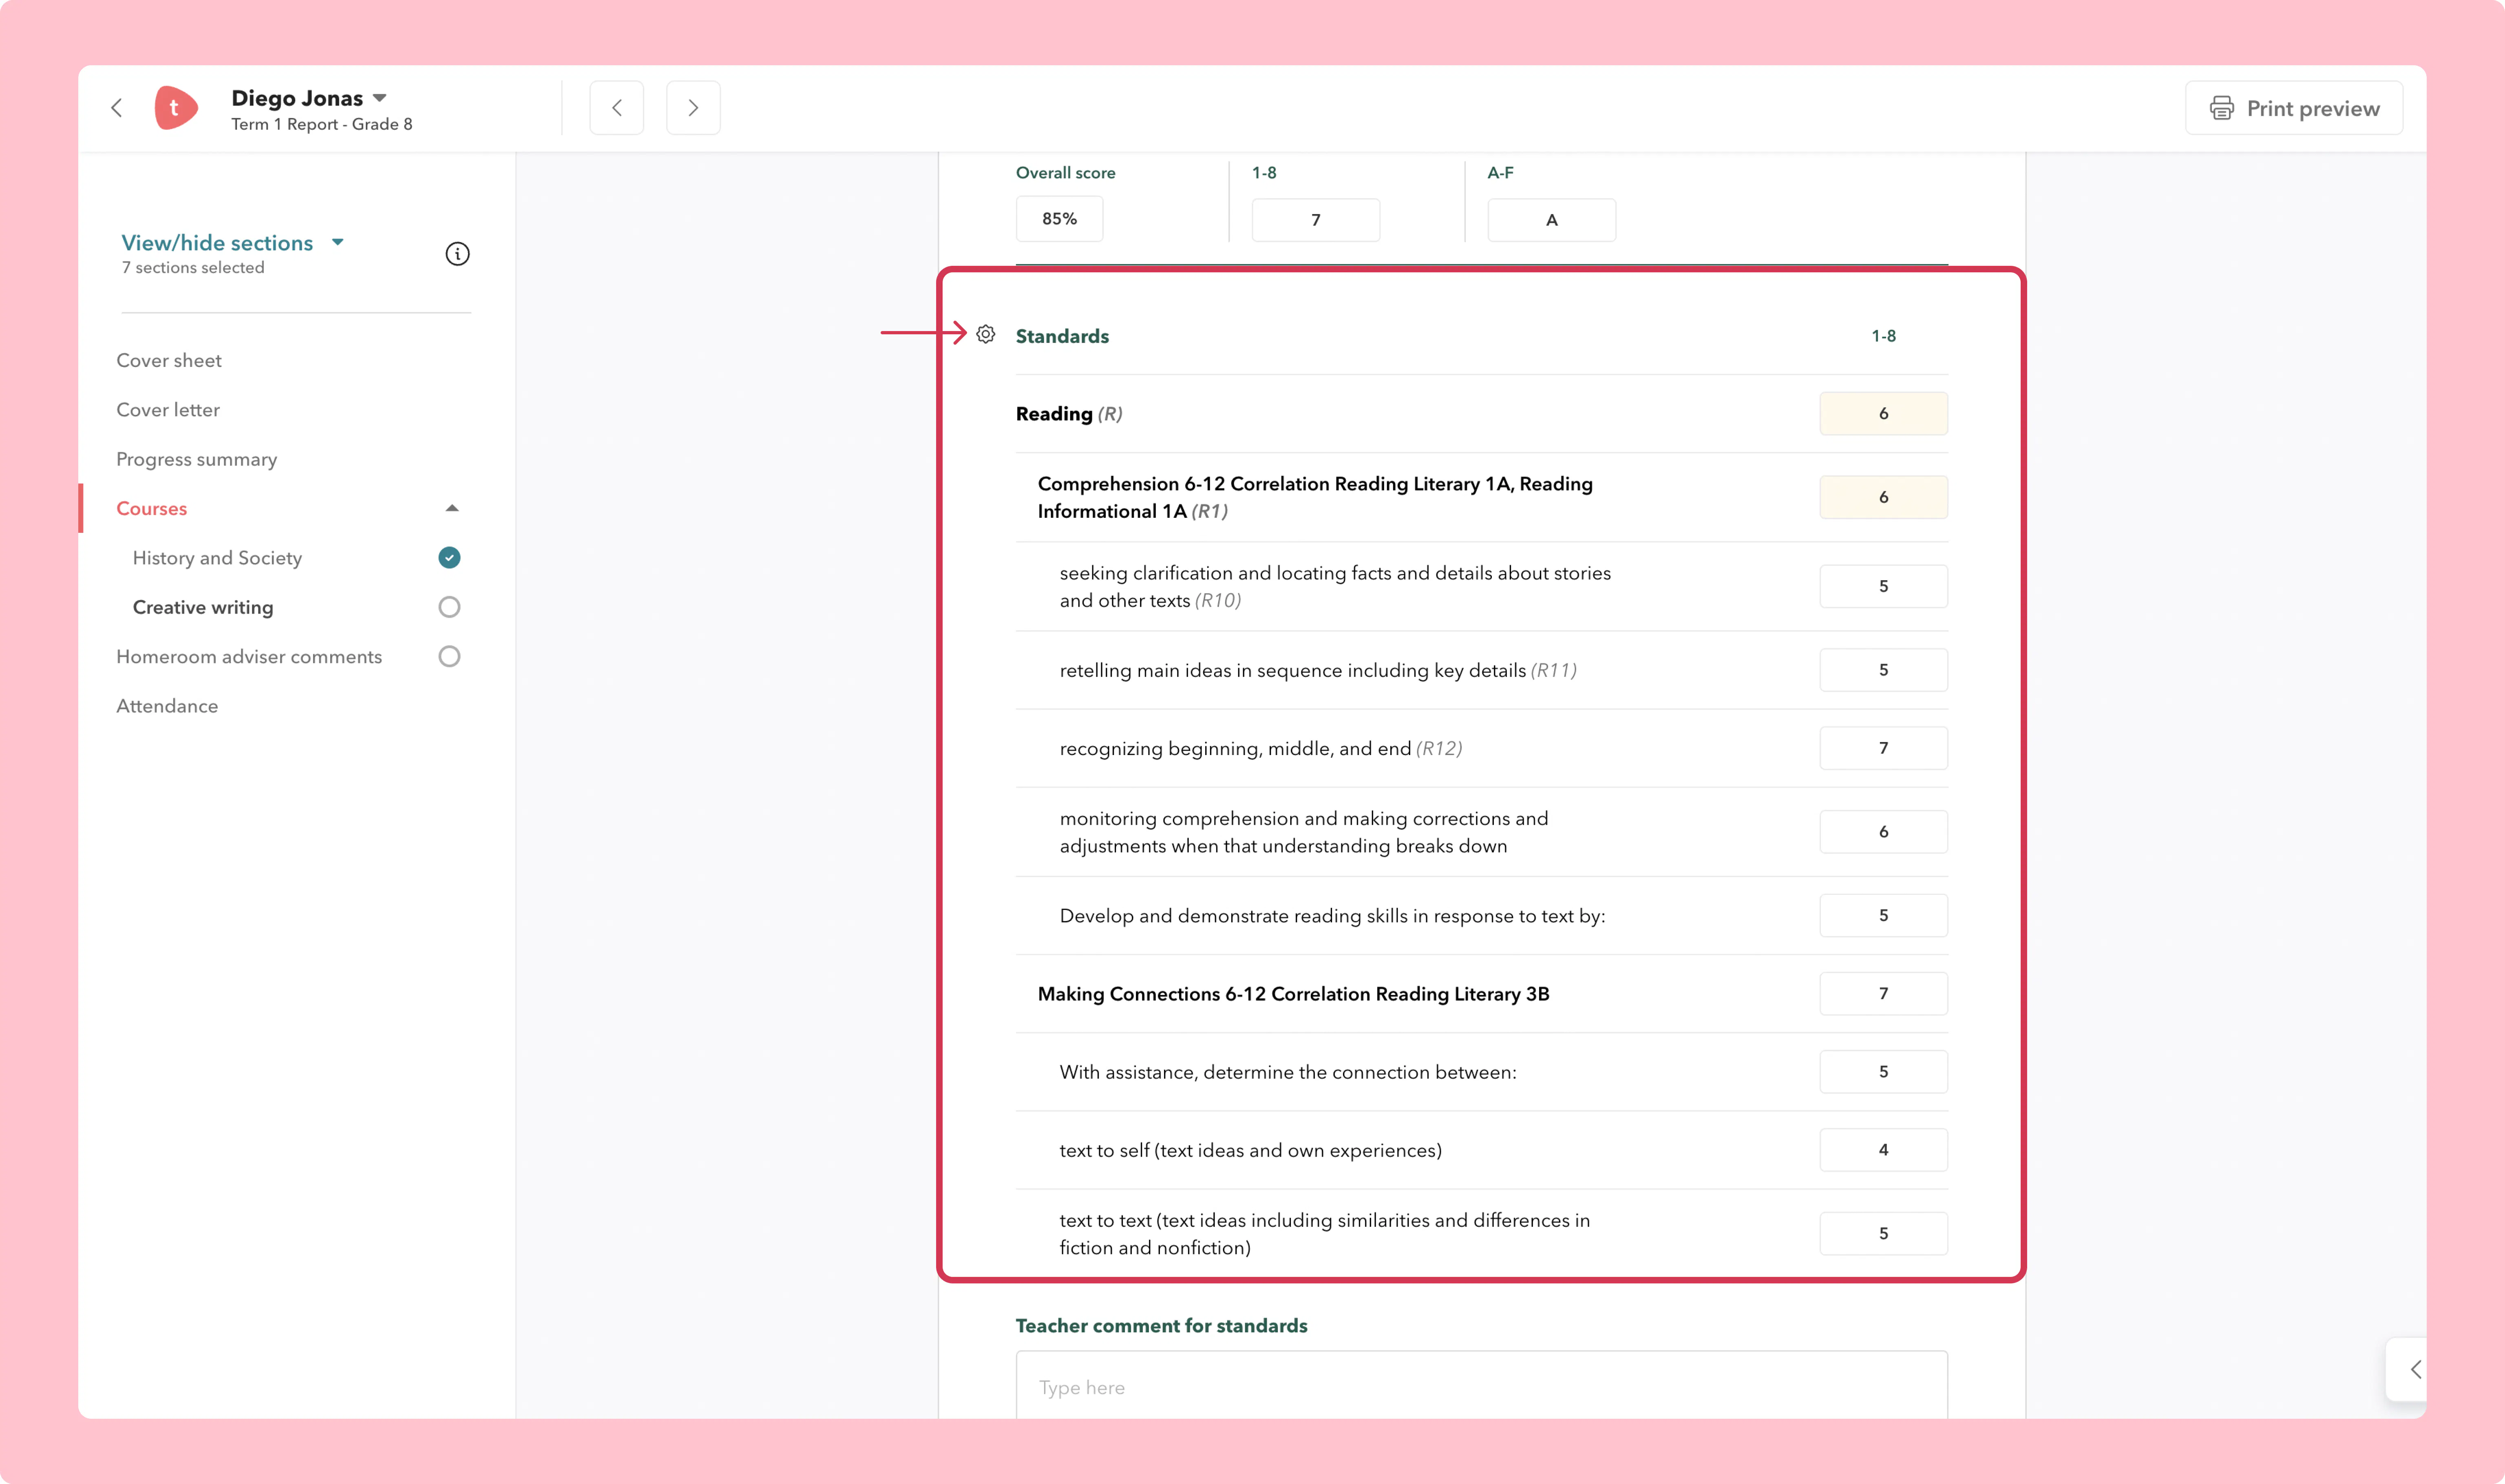
Task: Toggle the Creative writing circle
Action: 449,607
